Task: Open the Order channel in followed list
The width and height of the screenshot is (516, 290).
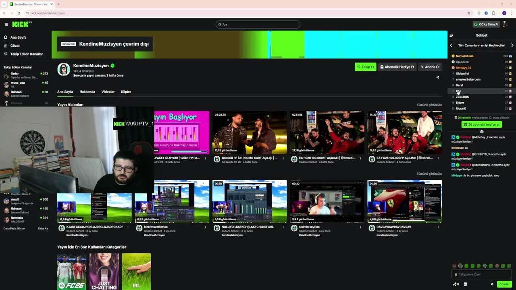Action: 26,75
